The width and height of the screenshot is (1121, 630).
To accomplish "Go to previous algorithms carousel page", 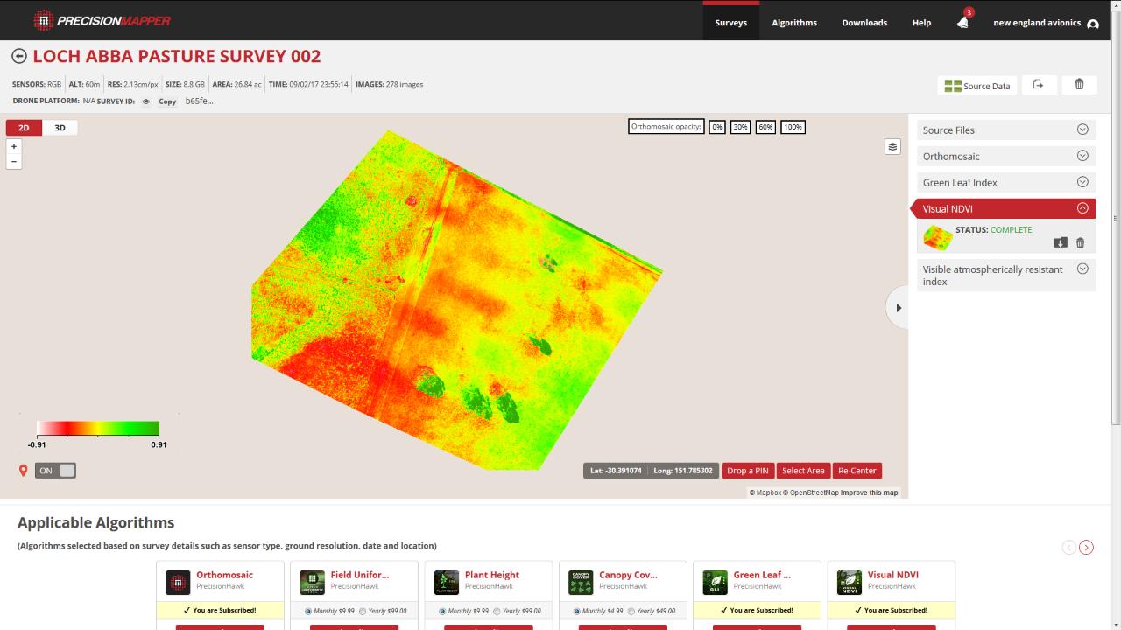I will coord(1068,548).
